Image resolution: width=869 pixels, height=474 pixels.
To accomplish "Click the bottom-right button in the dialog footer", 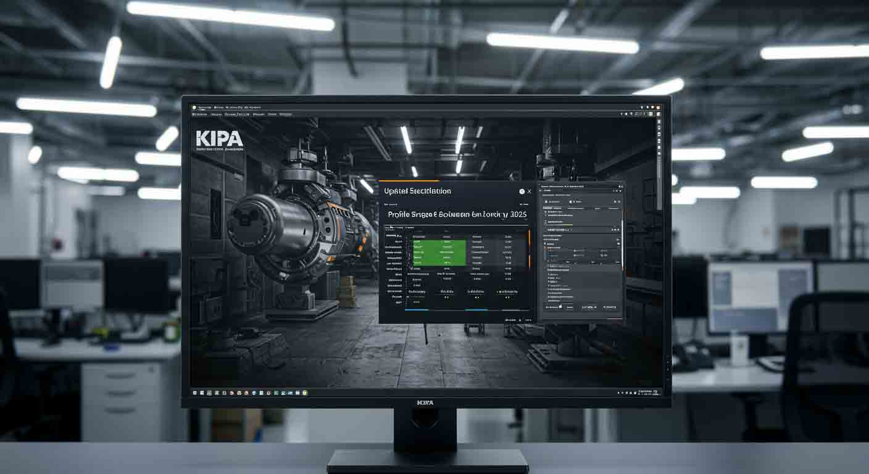I will click(x=528, y=320).
